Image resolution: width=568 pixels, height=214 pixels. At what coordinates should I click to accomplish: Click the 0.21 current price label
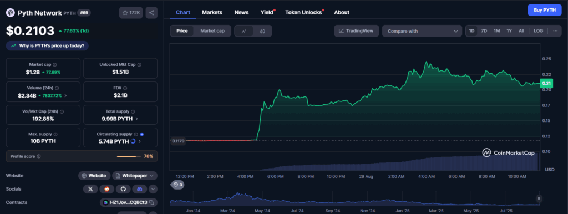(x=546, y=84)
